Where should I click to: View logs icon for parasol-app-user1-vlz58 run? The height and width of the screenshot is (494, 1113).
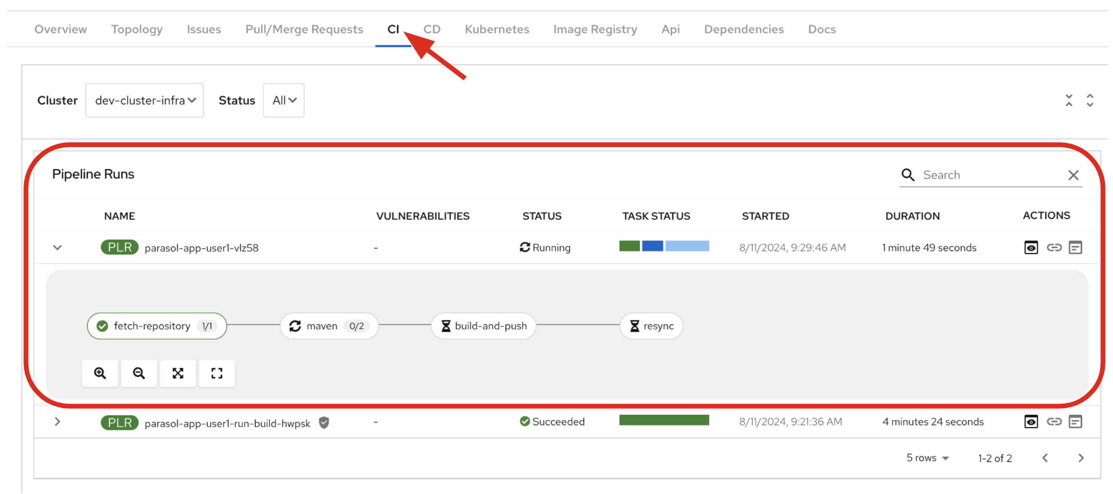(1031, 247)
